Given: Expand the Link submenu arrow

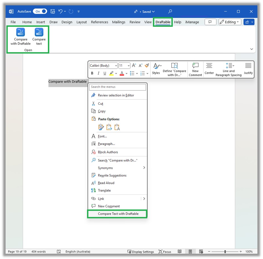Looking at the screenshot, I should pyautogui.click(x=144, y=199).
